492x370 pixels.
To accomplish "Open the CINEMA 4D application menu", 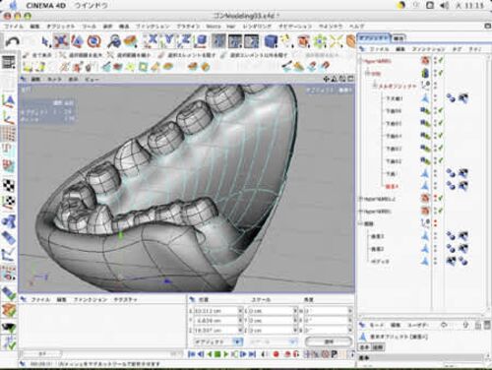I will (x=45, y=6).
